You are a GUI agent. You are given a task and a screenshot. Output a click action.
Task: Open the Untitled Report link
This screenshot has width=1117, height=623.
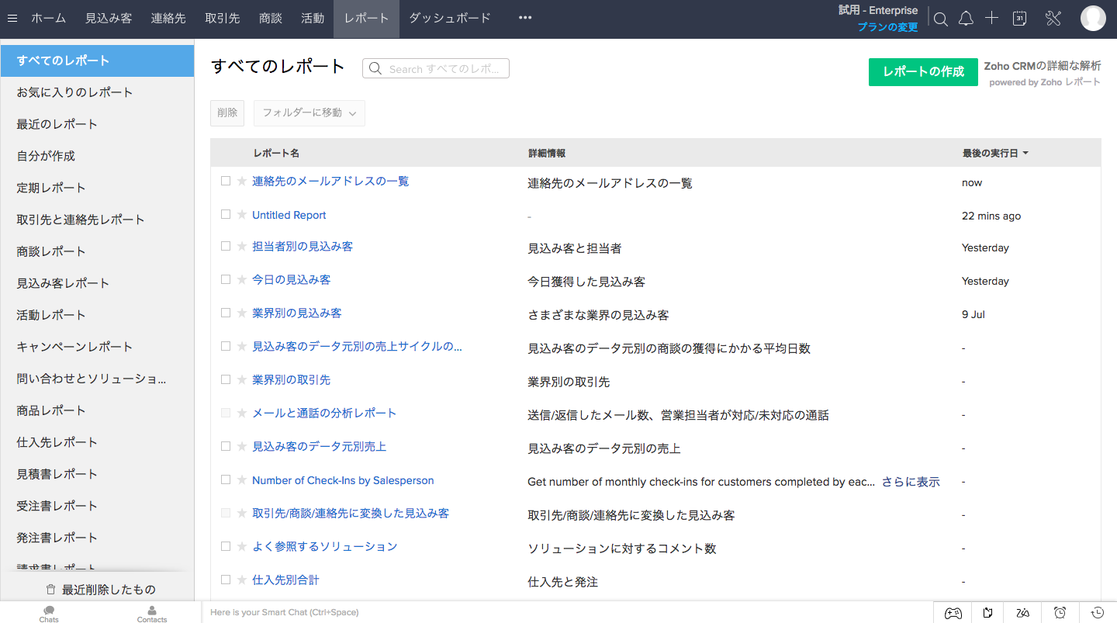click(289, 215)
